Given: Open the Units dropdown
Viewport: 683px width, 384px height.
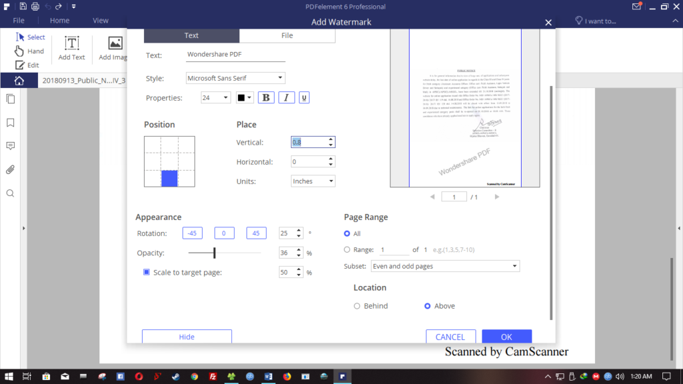Looking at the screenshot, I should click(x=313, y=181).
